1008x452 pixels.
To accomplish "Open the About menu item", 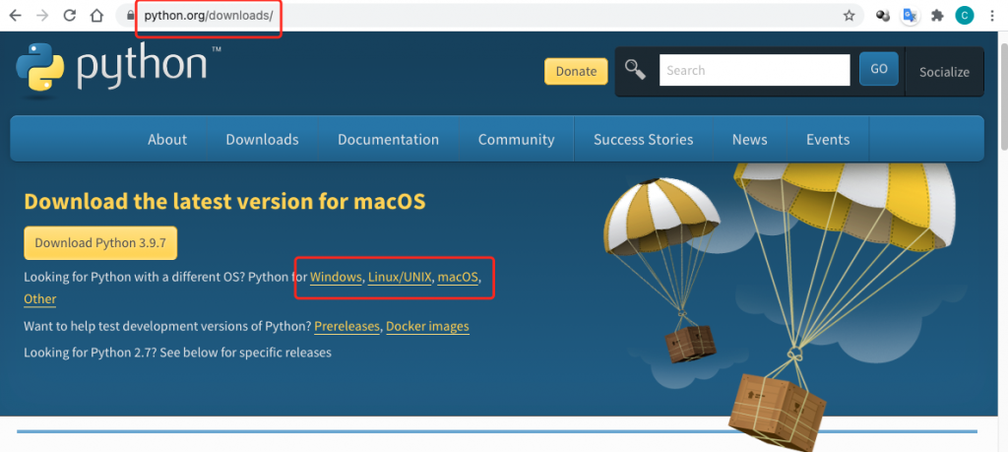I will (x=167, y=140).
